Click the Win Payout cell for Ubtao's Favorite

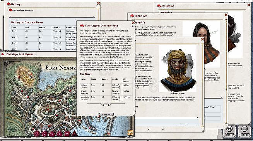pos(127,86)
